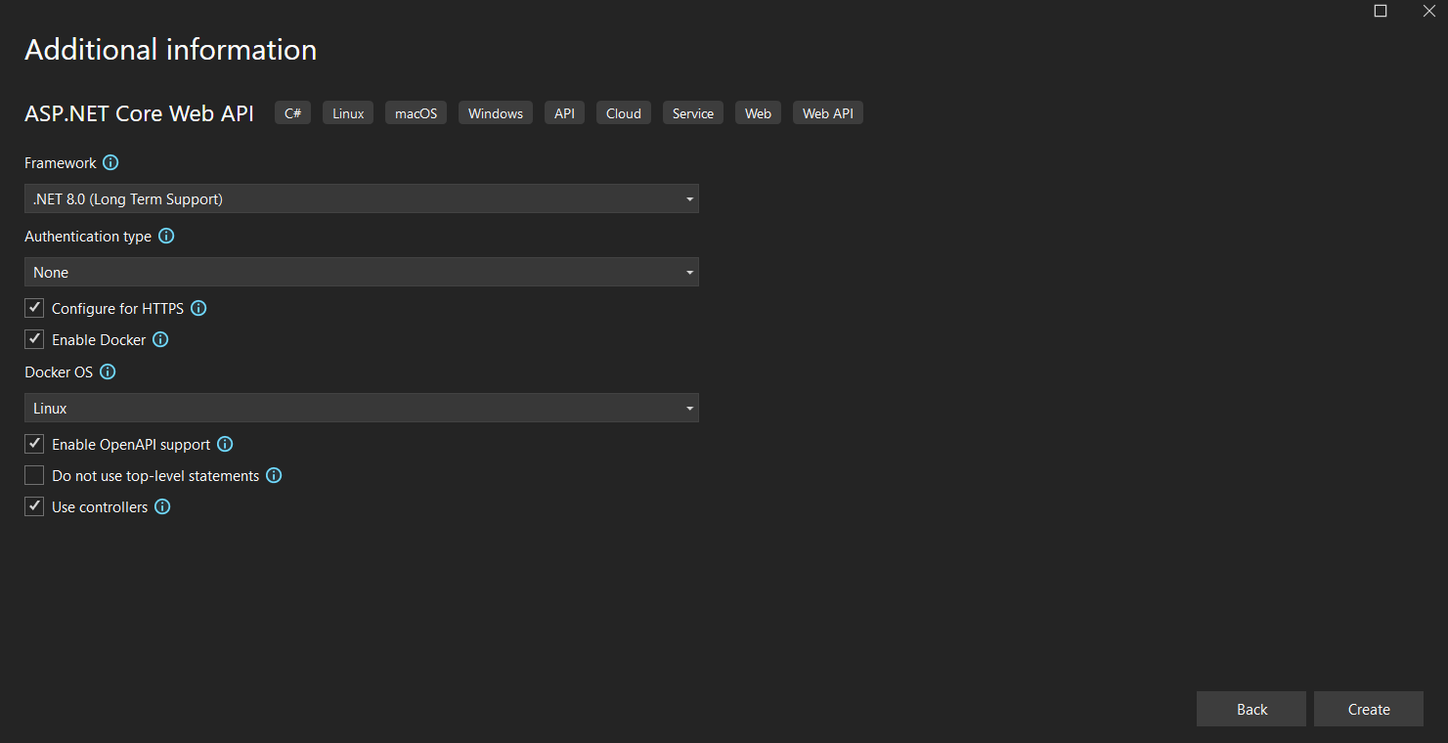Click the top-level statements info icon
The width and height of the screenshot is (1448, 743).
click(x=274, y=475)
